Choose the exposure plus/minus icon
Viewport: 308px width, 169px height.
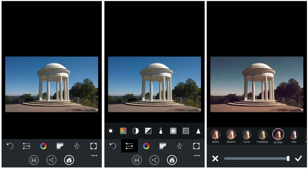pyautogui.click(x=148, y=131)
